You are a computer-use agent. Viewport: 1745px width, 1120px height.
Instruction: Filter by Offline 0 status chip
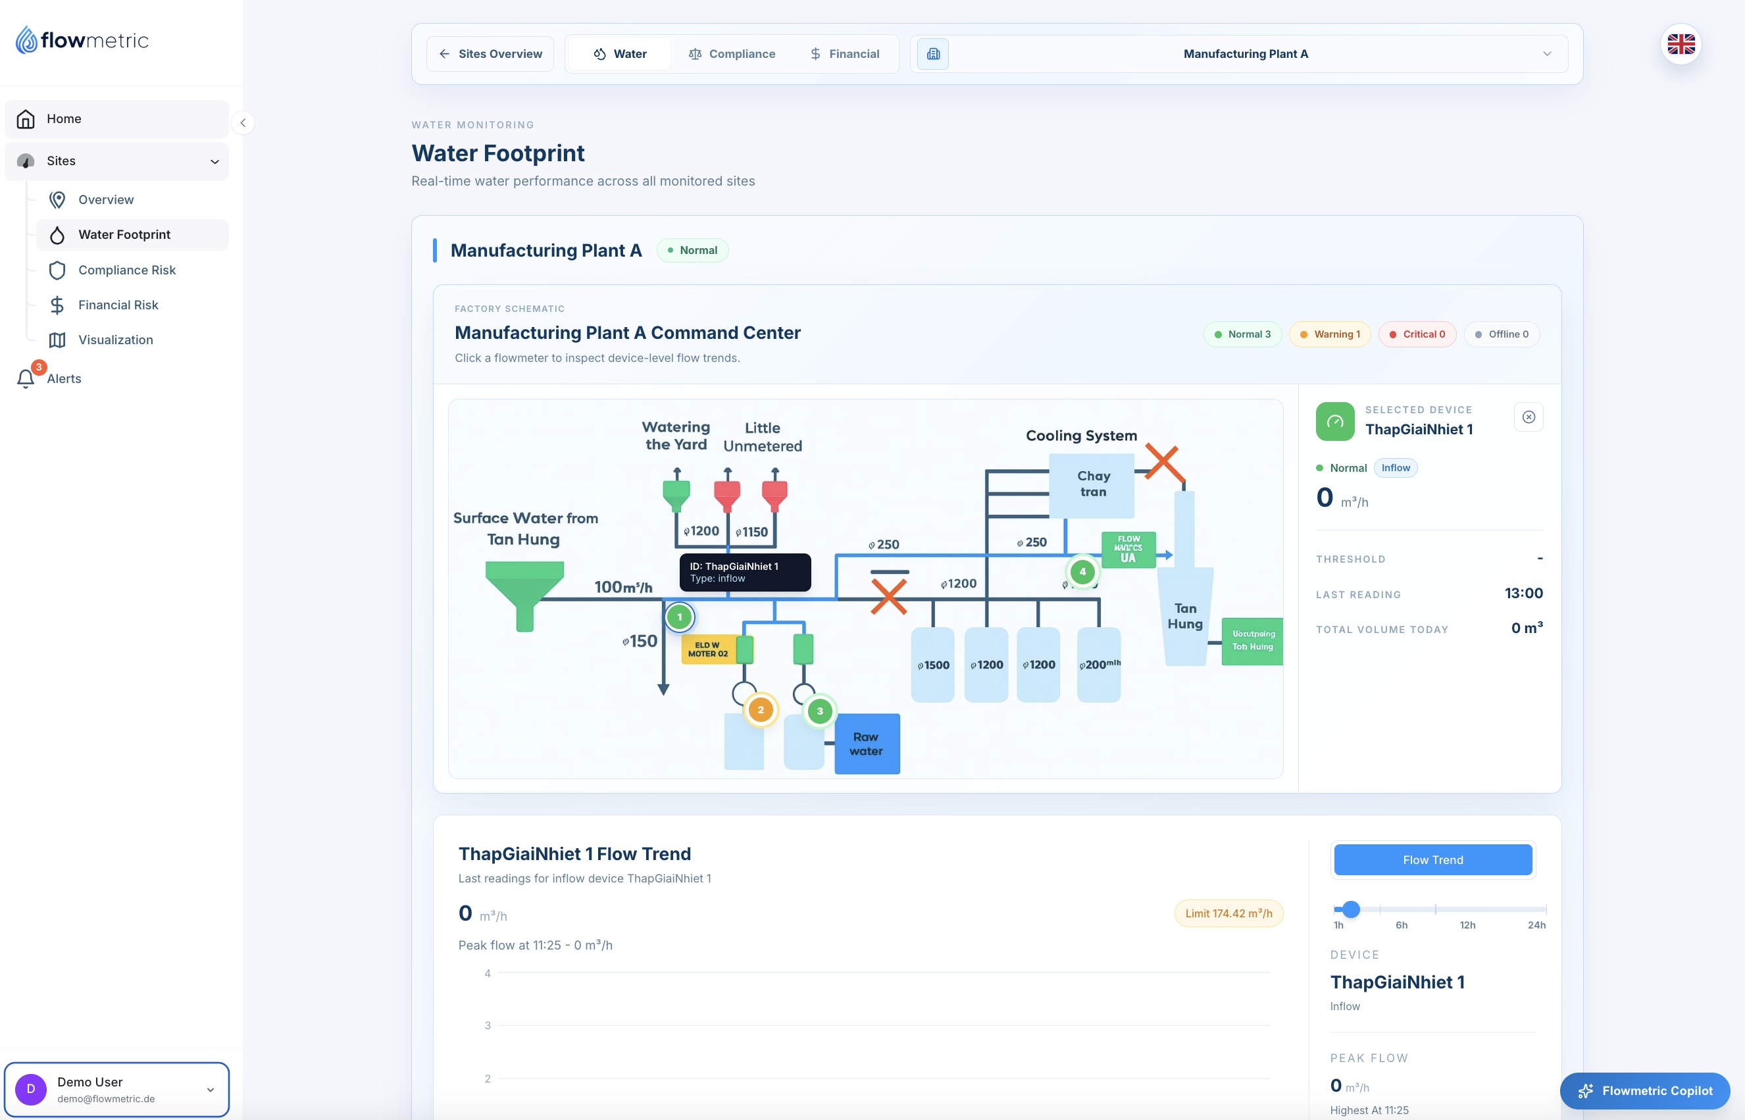[1501, 334]
